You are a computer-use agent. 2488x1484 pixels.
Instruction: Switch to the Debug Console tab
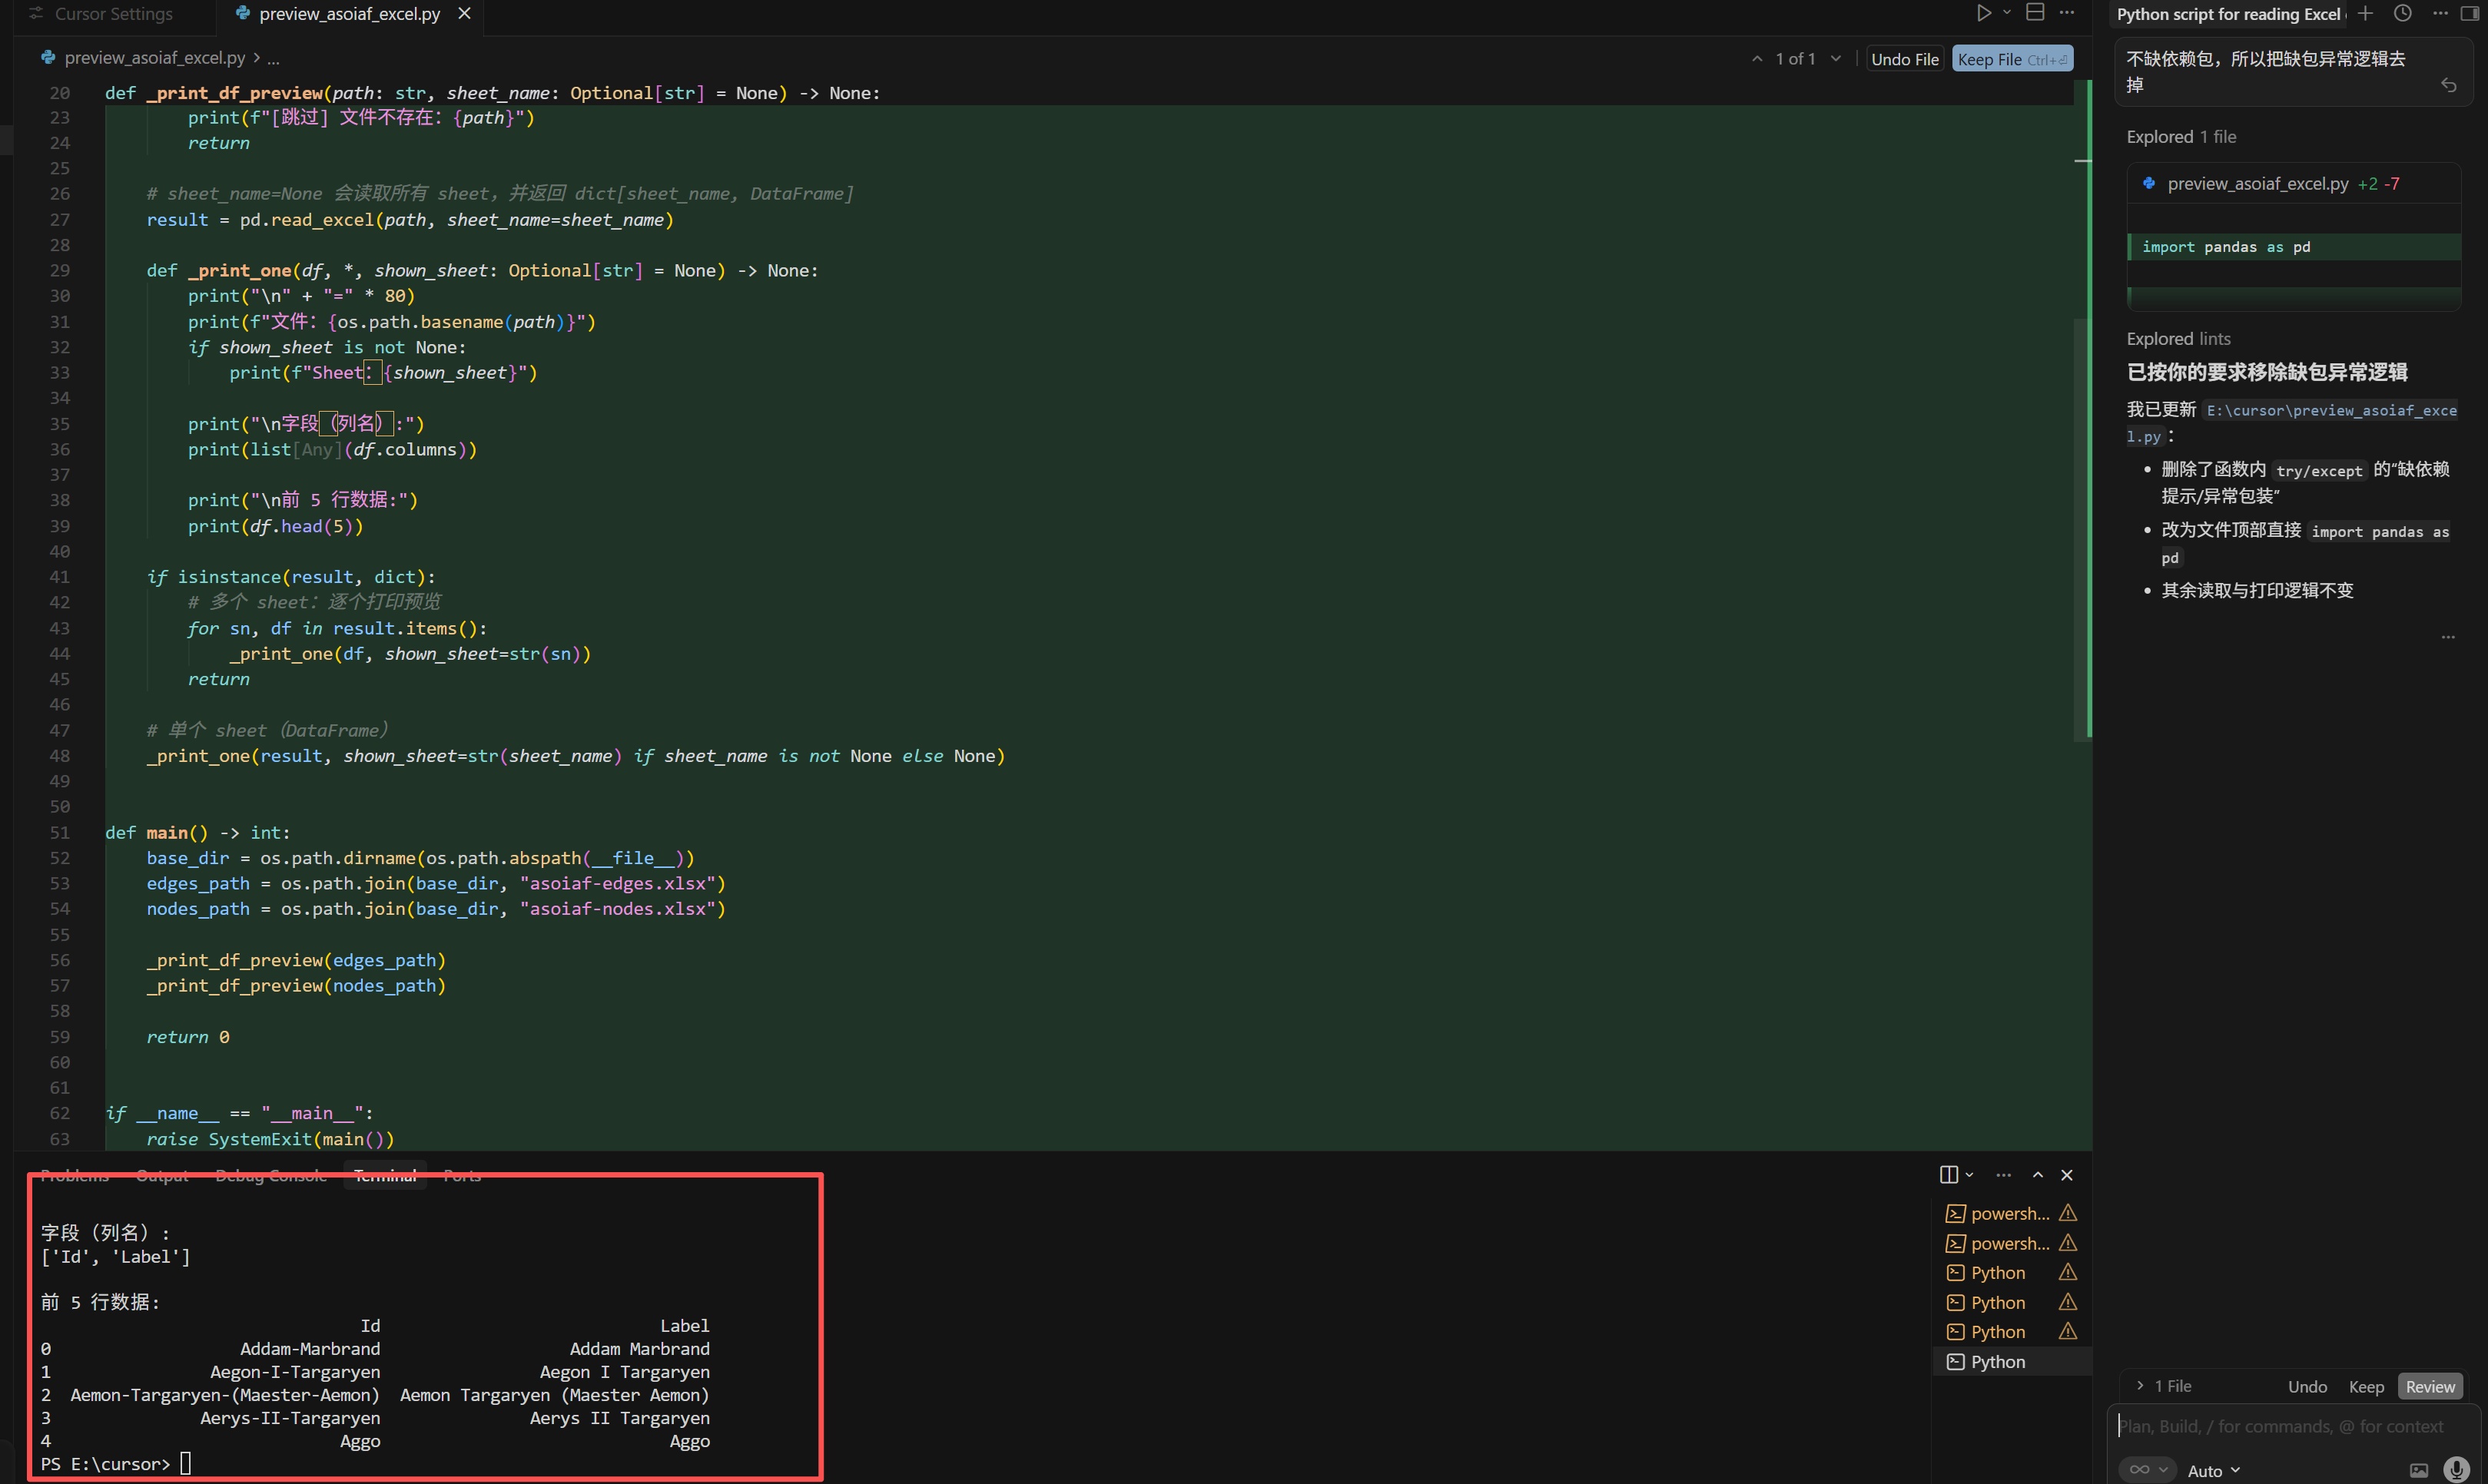pos(271,1176)
